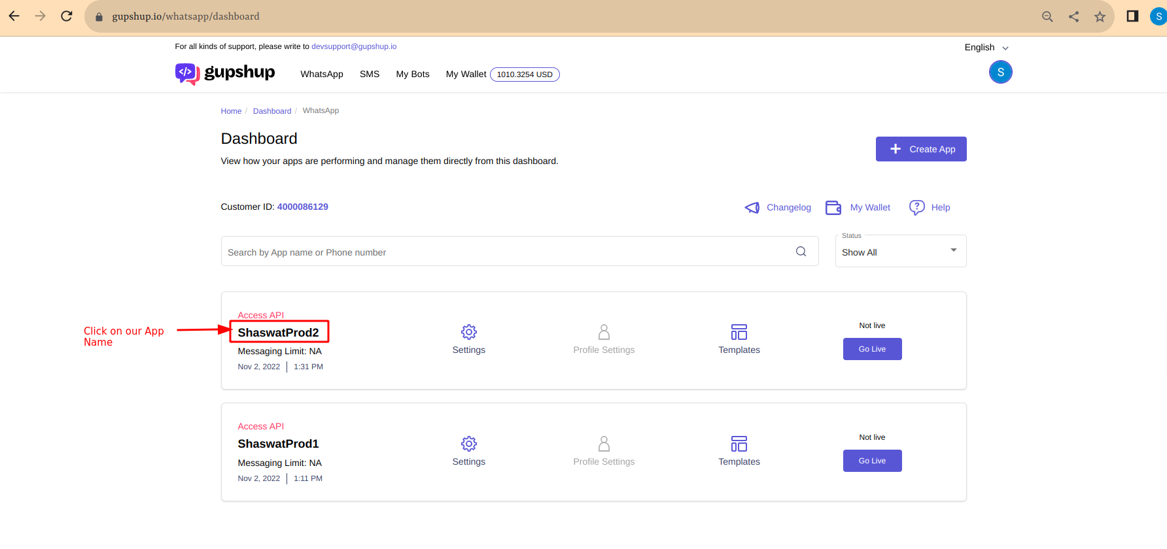The height and width of the screenshot is (549, 1167).
Task: Click the Dashboard breadcrumb link
Action: point(272,111)
